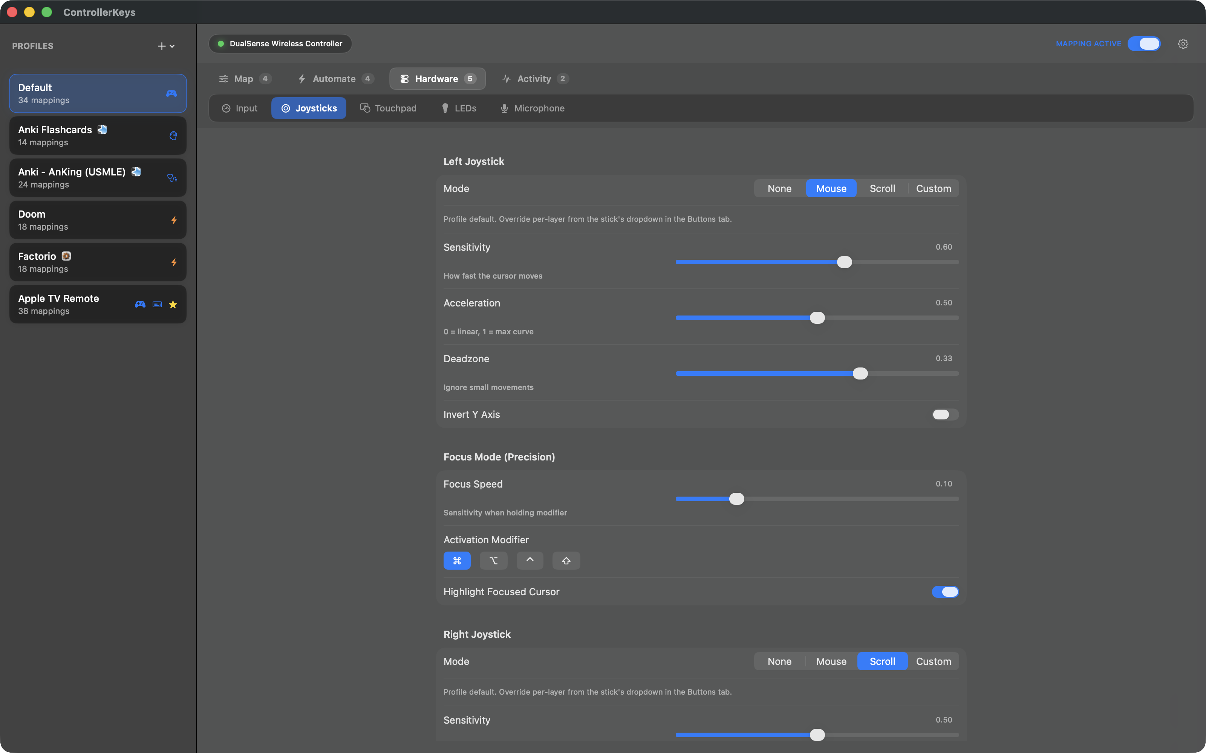Open the LEDs sub-tab
1206x753 pixels.
[x=459, y=108]
